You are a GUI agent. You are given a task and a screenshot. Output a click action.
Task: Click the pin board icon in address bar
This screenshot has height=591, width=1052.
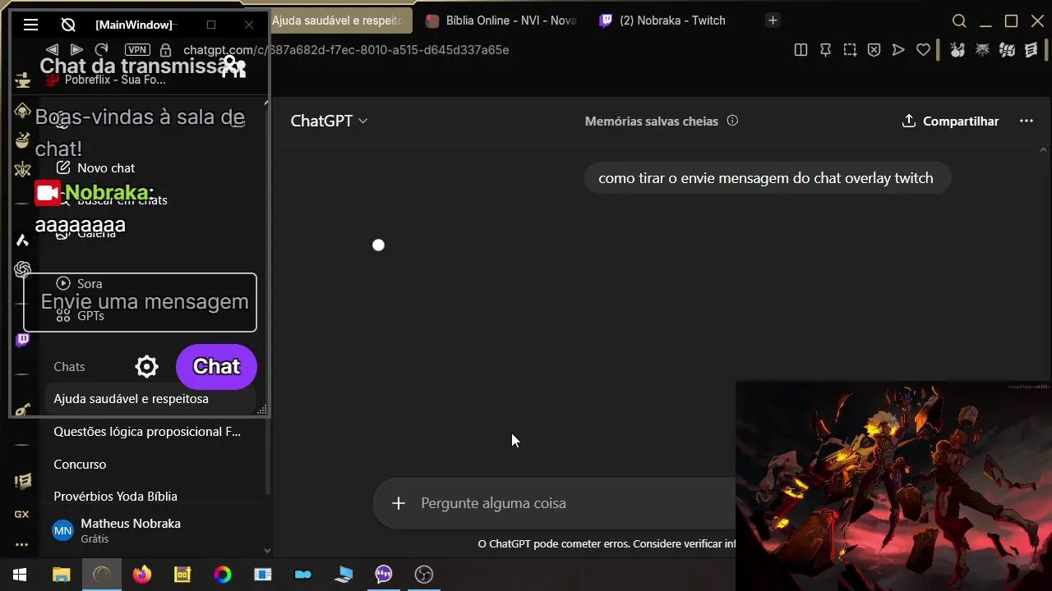tap(825, 50)
